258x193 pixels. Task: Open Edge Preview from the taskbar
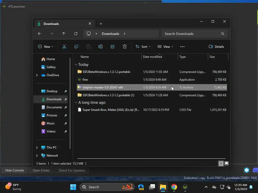click(x=141, y=187)
